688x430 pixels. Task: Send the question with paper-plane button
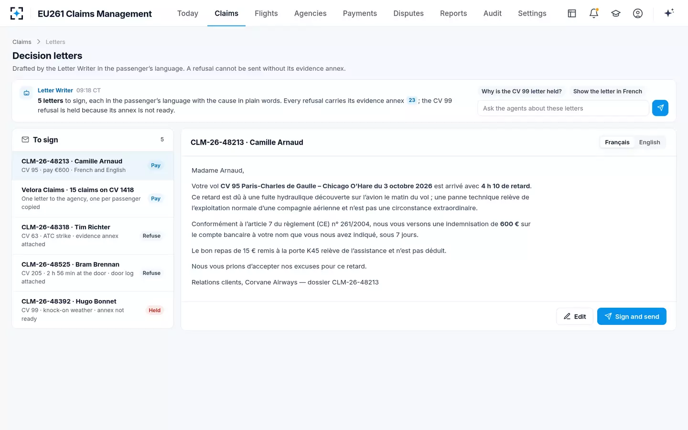click(660, 108)
